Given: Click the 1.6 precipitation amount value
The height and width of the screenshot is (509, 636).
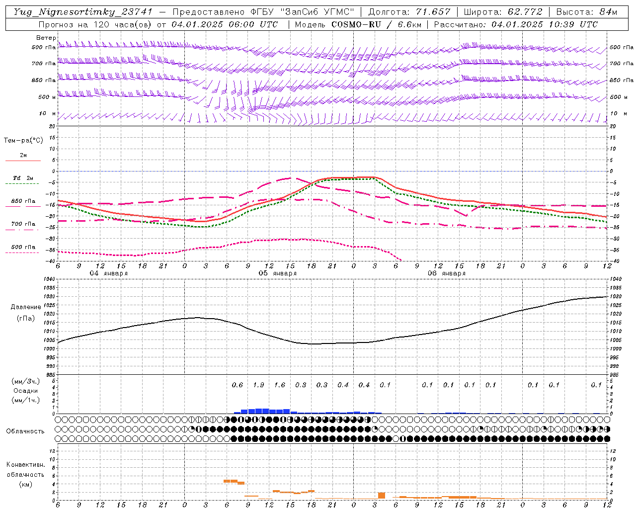Looking at the screenshot, I should (x=280, y=385).
